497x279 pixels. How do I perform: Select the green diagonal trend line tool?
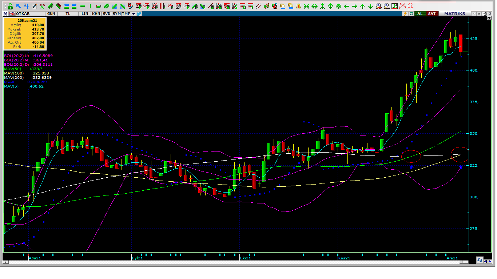click(x=107, y=6)
